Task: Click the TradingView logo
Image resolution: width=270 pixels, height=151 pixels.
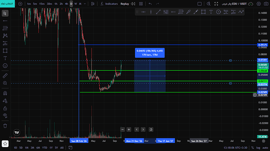Action: coord(17,132)
